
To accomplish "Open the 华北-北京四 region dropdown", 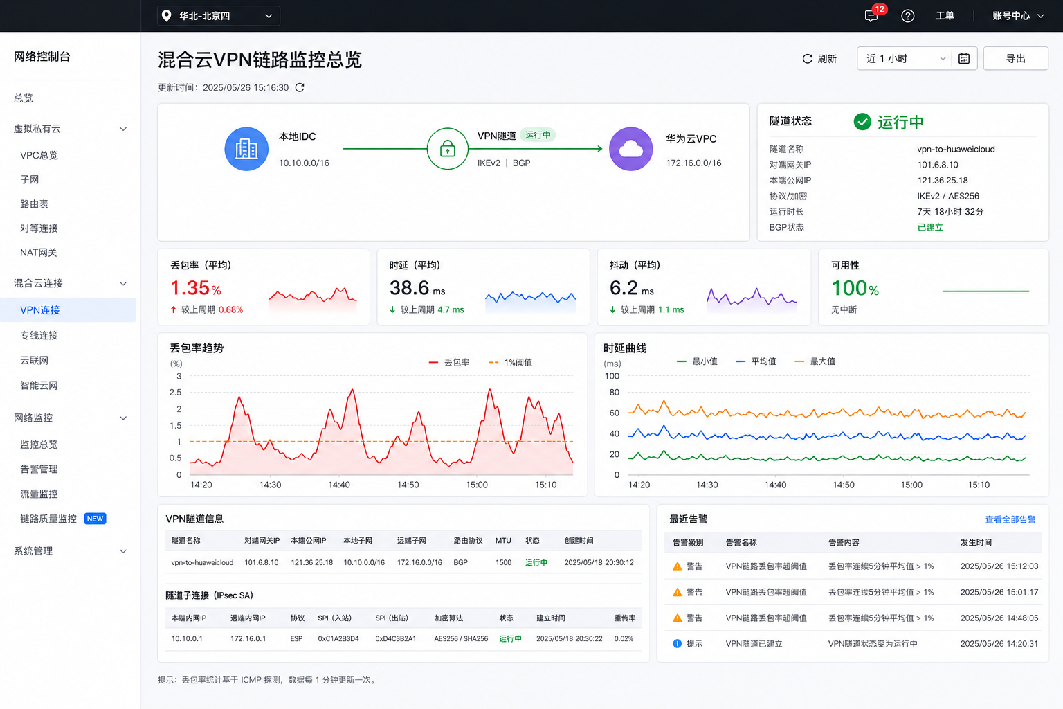I will tap(219, 15).
